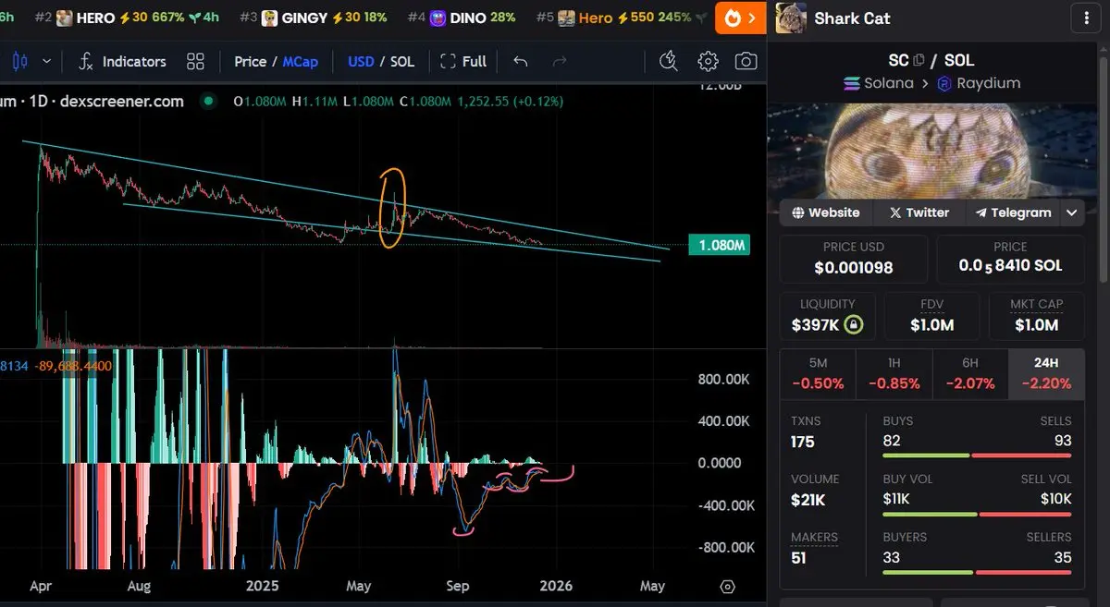Click the current price label 1.080M

tap(719, 246)
